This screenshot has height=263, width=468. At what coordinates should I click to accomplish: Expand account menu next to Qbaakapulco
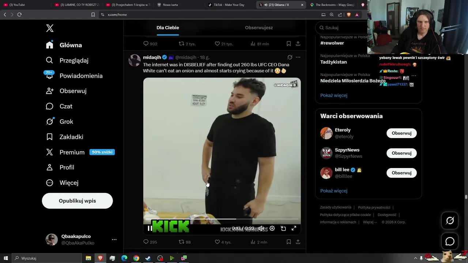[x=114, y=240]
